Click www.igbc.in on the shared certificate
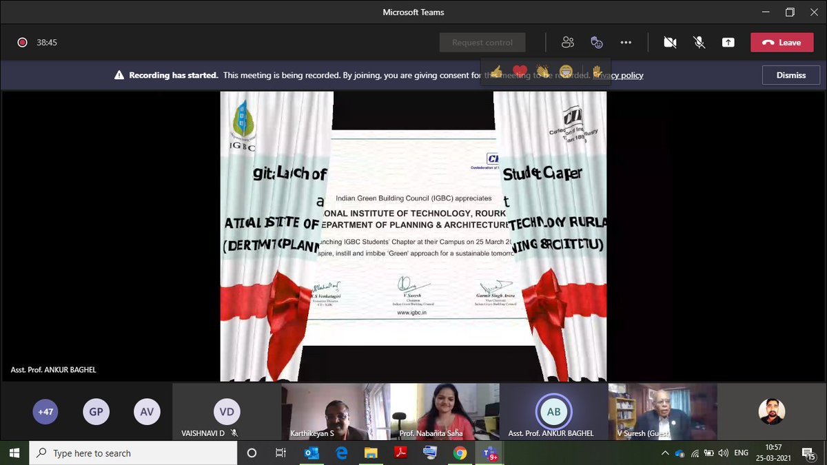Viewport: 827px width, 465px height. pyautogui.click(x=412, y=313)
